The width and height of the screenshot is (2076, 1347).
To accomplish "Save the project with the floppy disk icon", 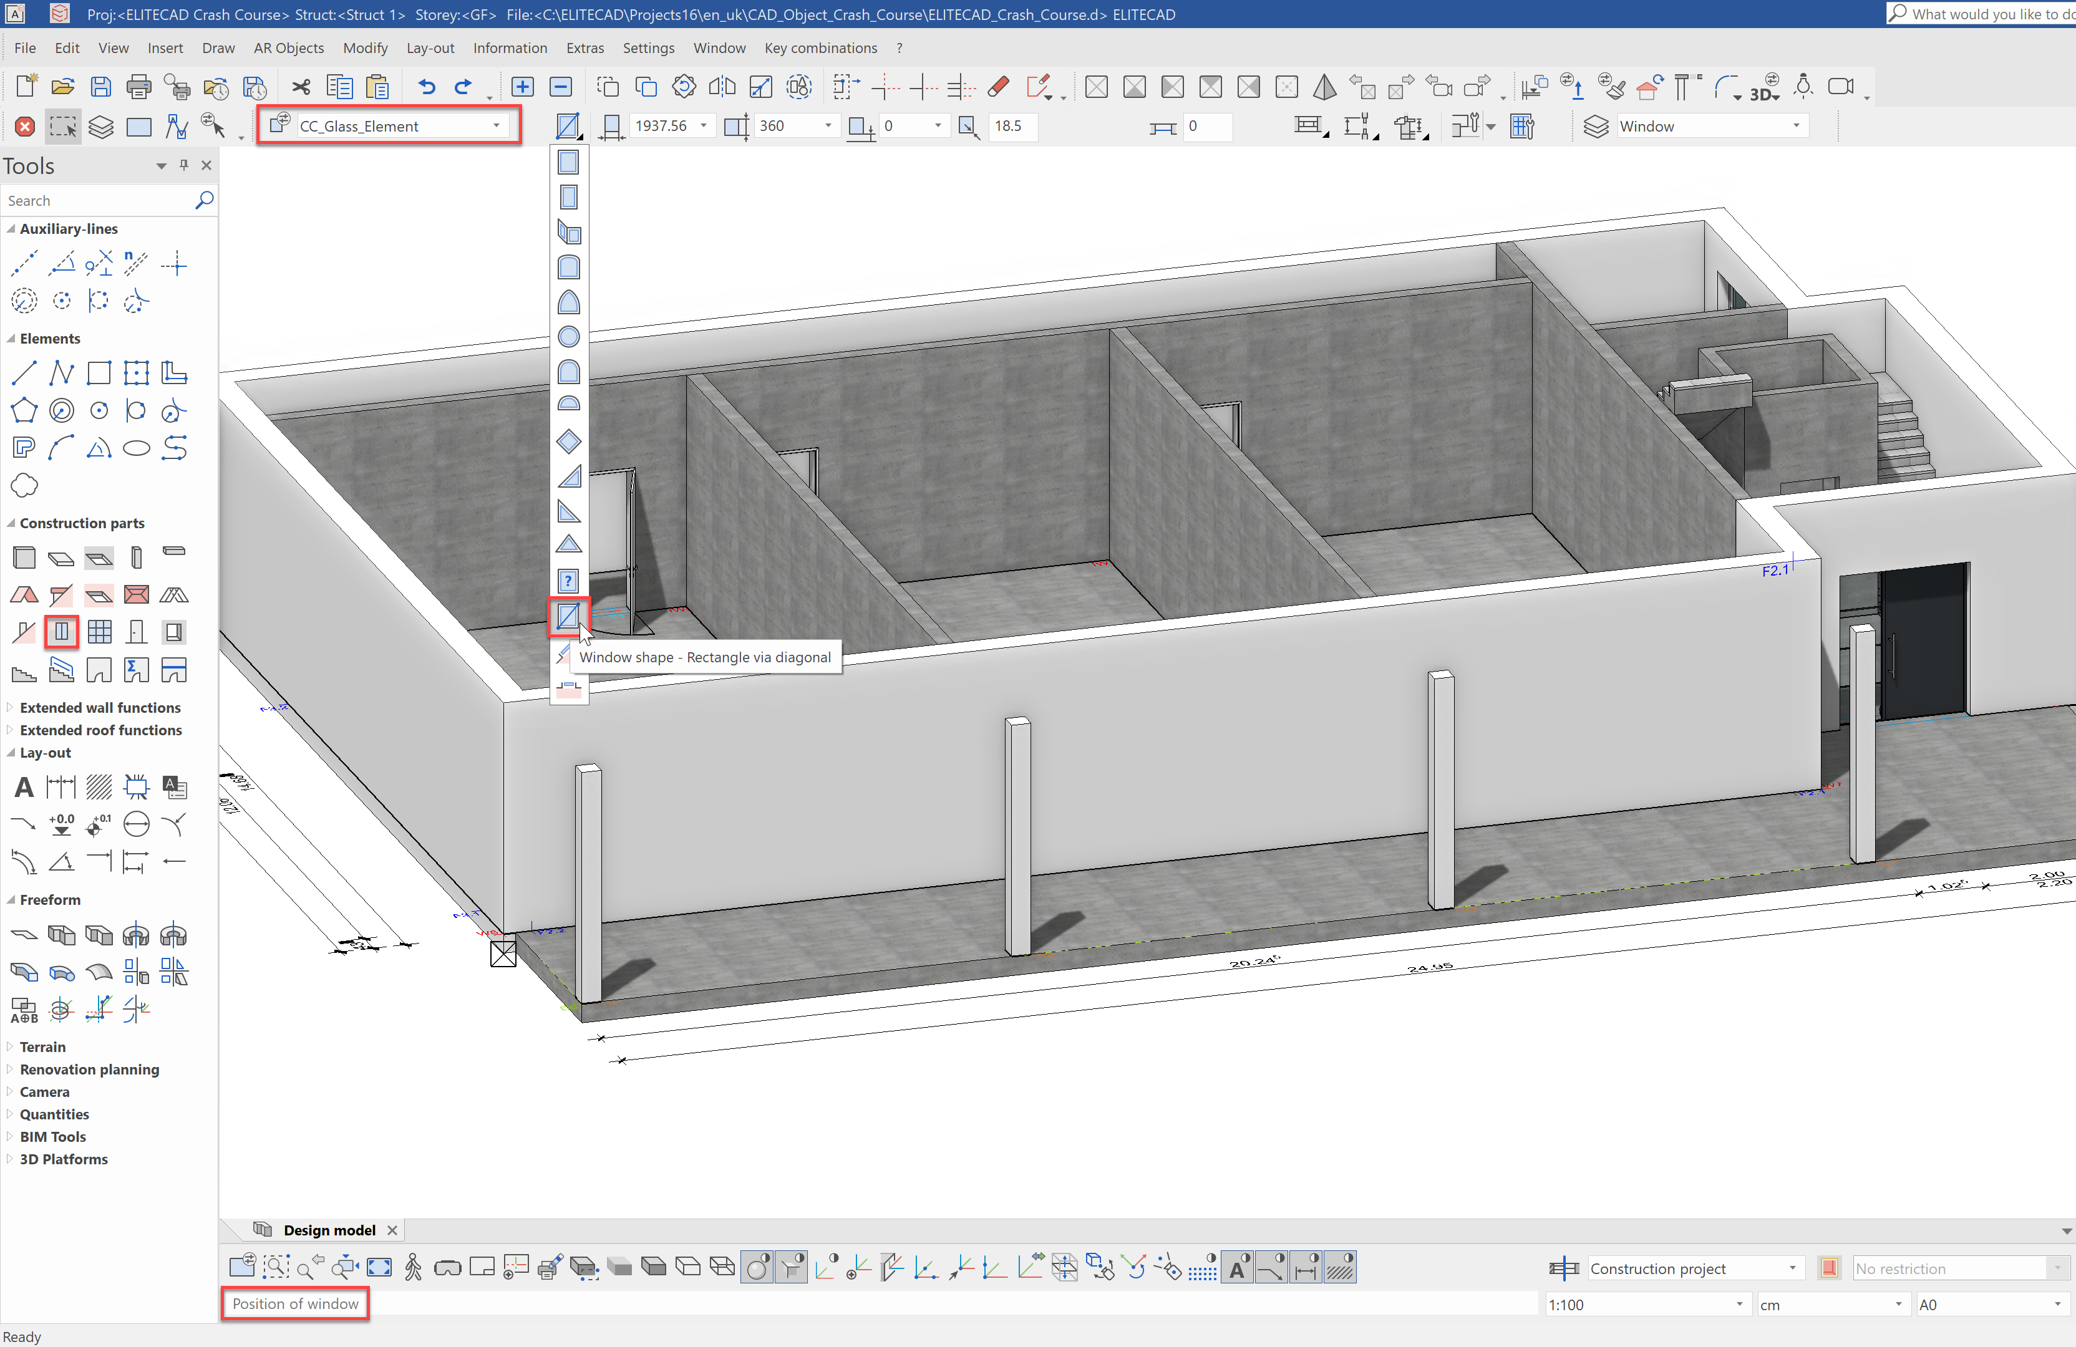I will (x=101, y=86).
